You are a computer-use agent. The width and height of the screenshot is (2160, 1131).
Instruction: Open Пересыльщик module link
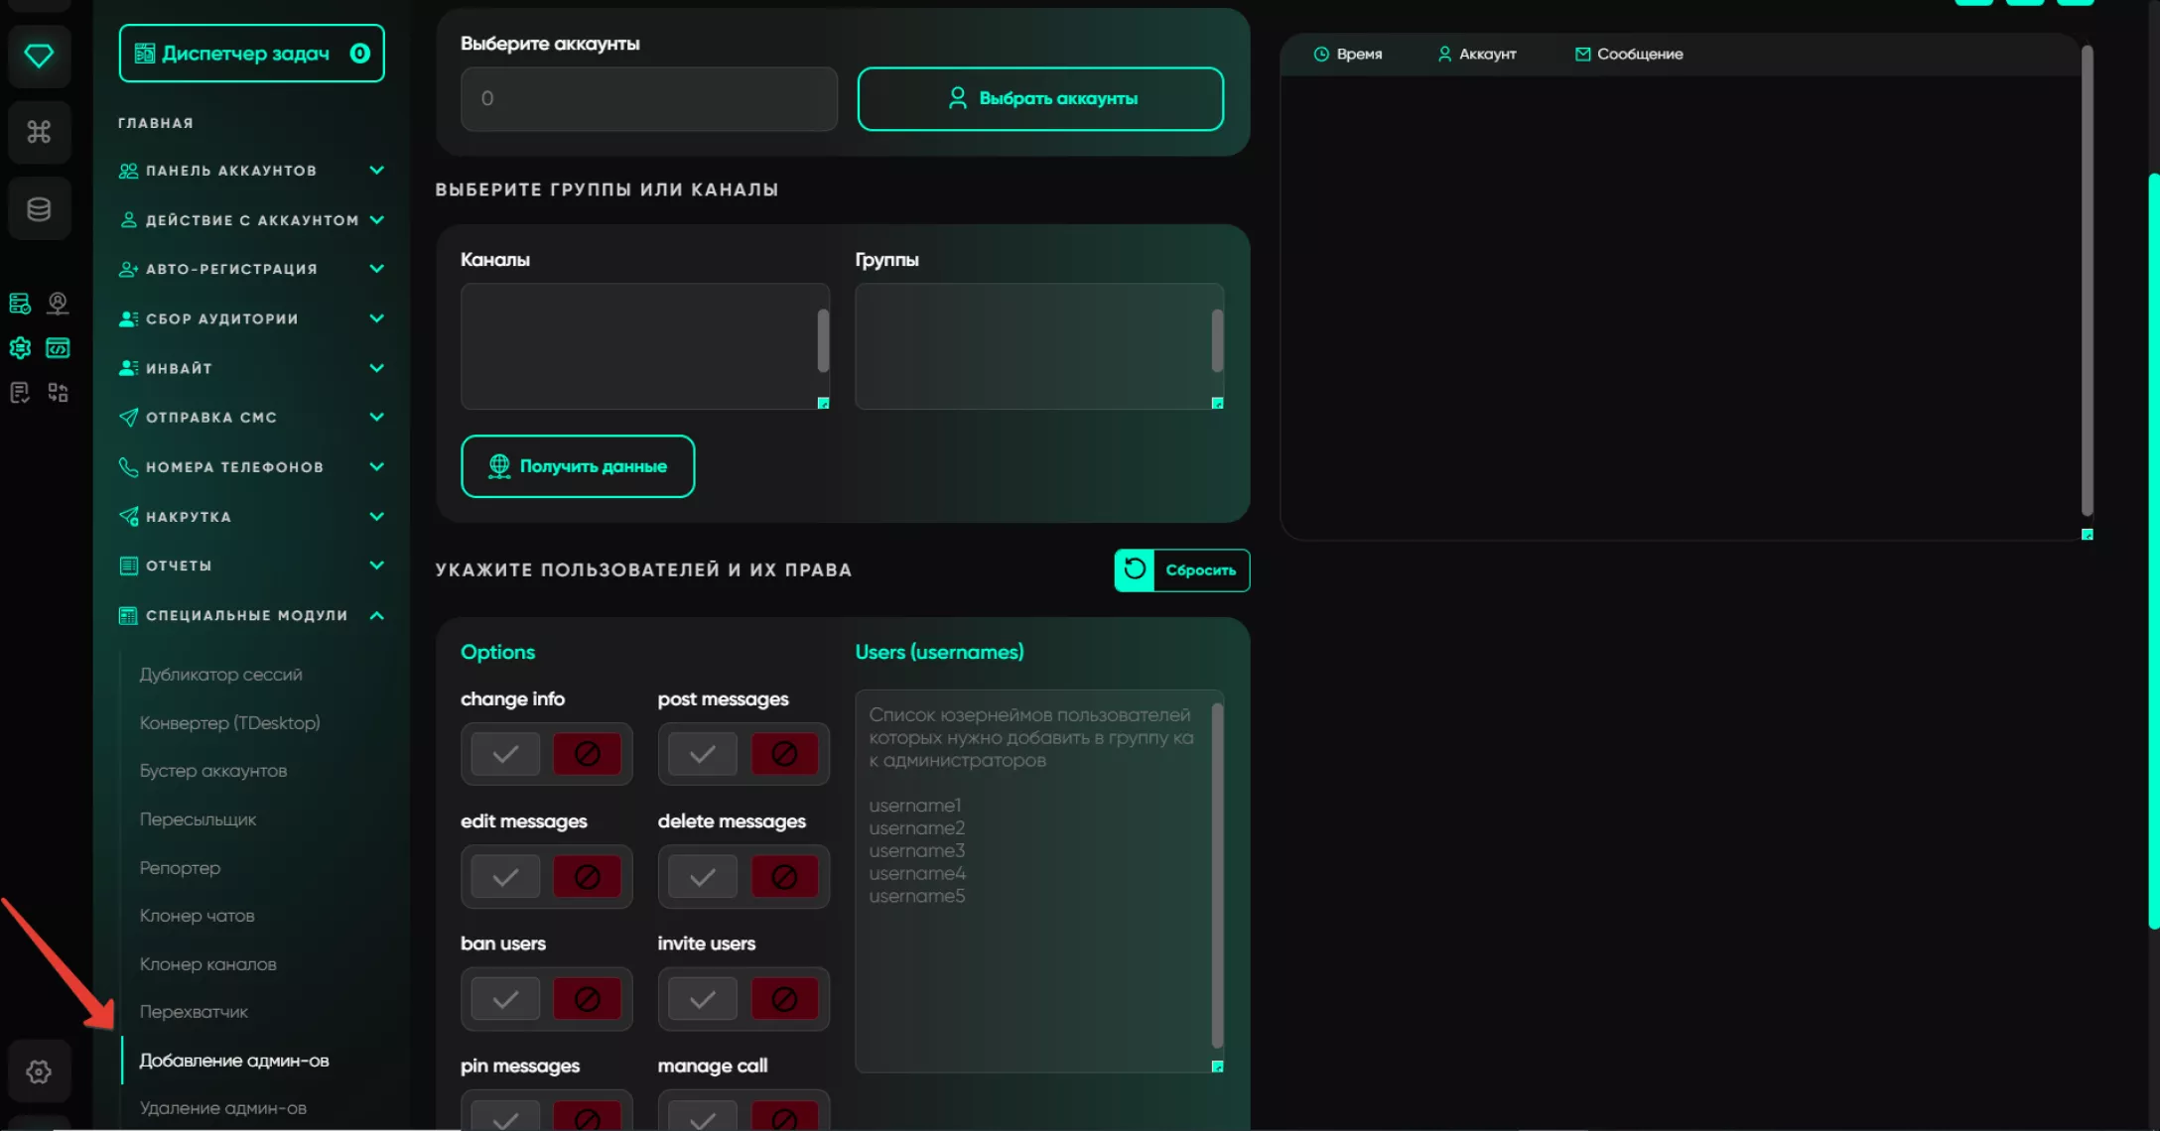pyautogui.click(x=198, y=819)
